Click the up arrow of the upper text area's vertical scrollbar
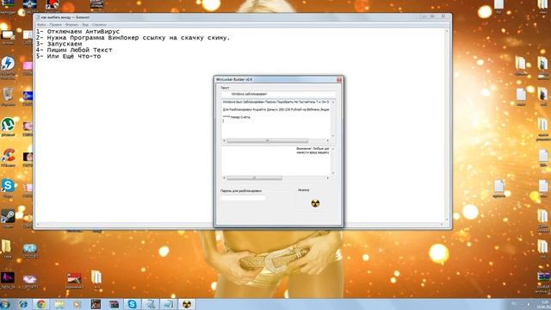 (333, 102)
